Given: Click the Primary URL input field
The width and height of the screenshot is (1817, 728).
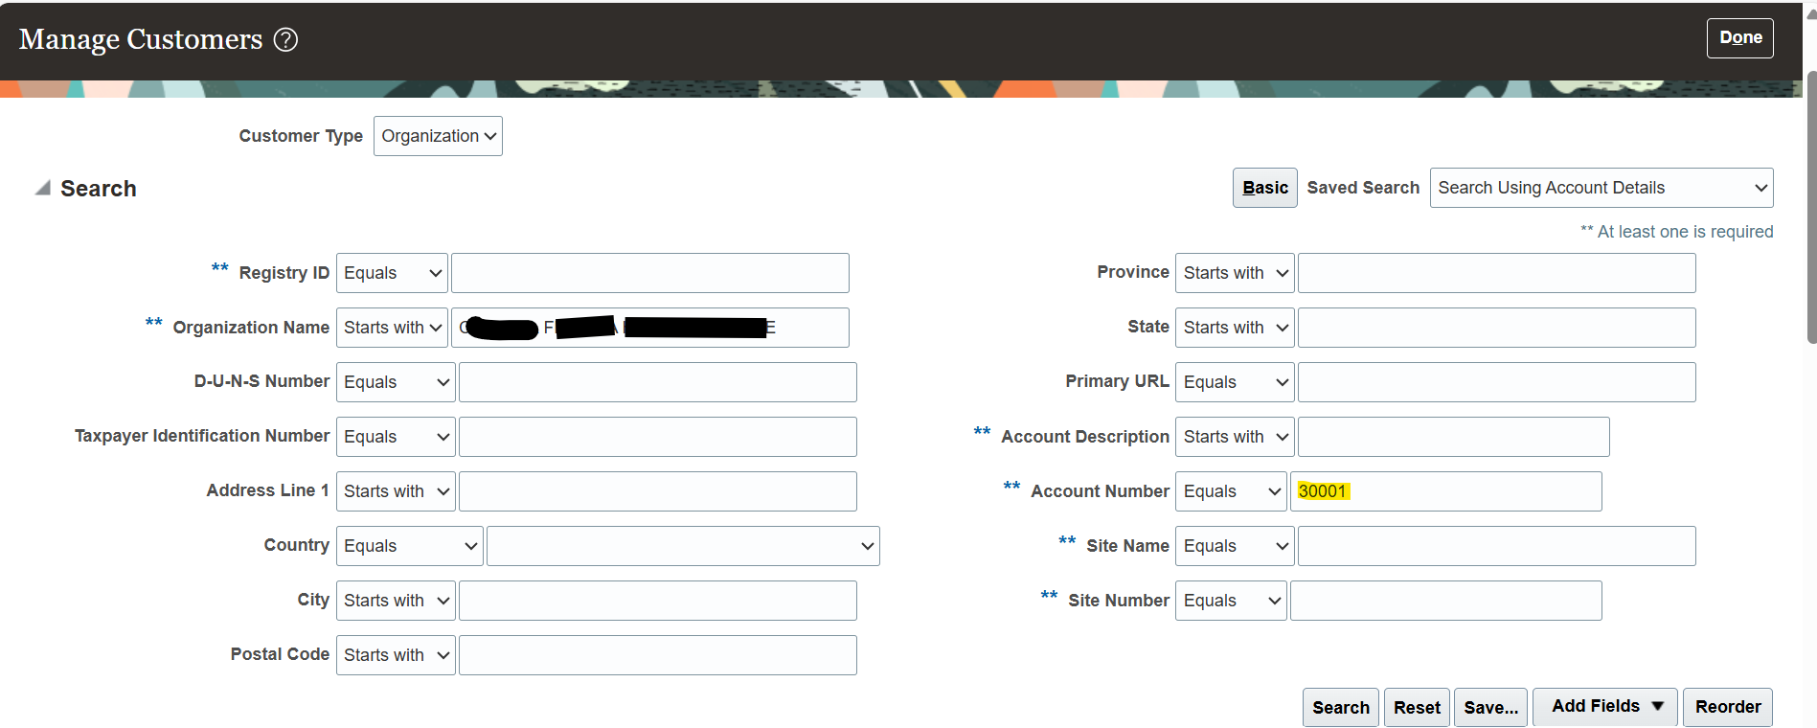Looking at the screenshot, I should click(x=1496, y=382).
